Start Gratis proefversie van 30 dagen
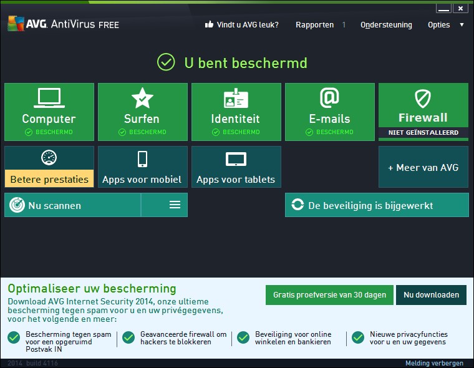Screen dimensions: 474x368 [329, 295]
